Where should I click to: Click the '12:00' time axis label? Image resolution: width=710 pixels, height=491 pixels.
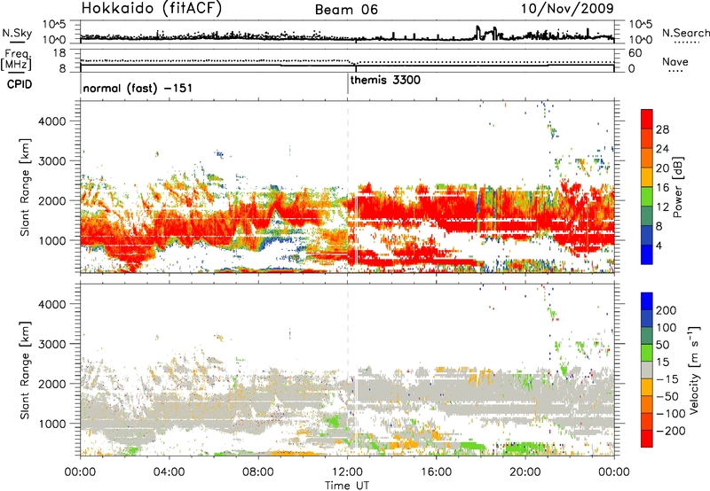pos(347,472)
